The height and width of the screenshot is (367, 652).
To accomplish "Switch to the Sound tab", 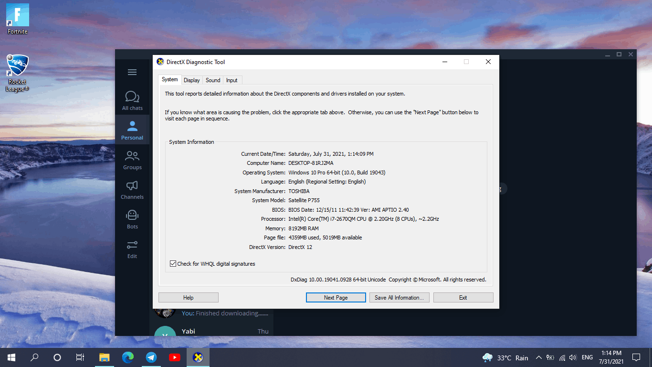I will [x=213, y=80].
